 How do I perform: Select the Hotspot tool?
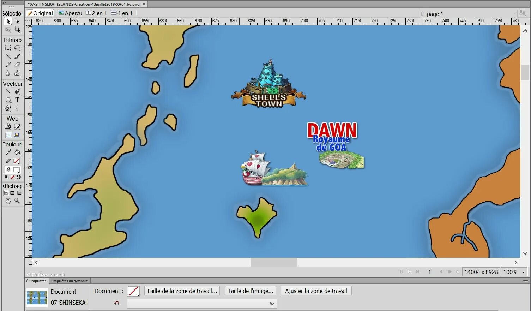[x=8, y=126]
